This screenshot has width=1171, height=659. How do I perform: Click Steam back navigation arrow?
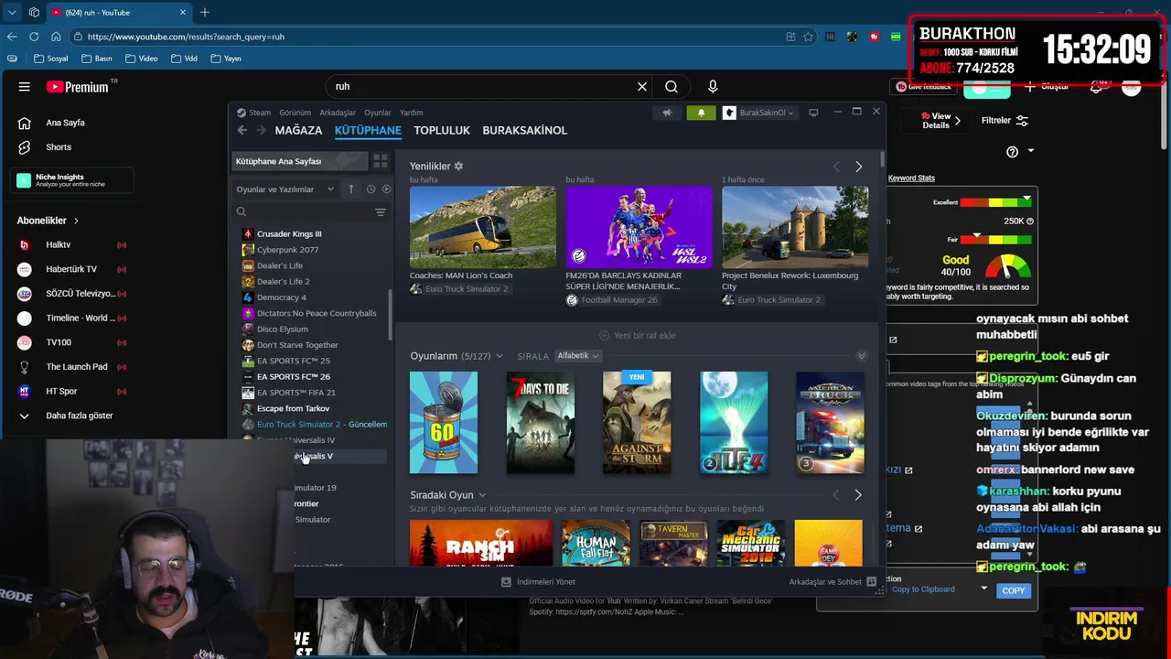pos(242,130)
